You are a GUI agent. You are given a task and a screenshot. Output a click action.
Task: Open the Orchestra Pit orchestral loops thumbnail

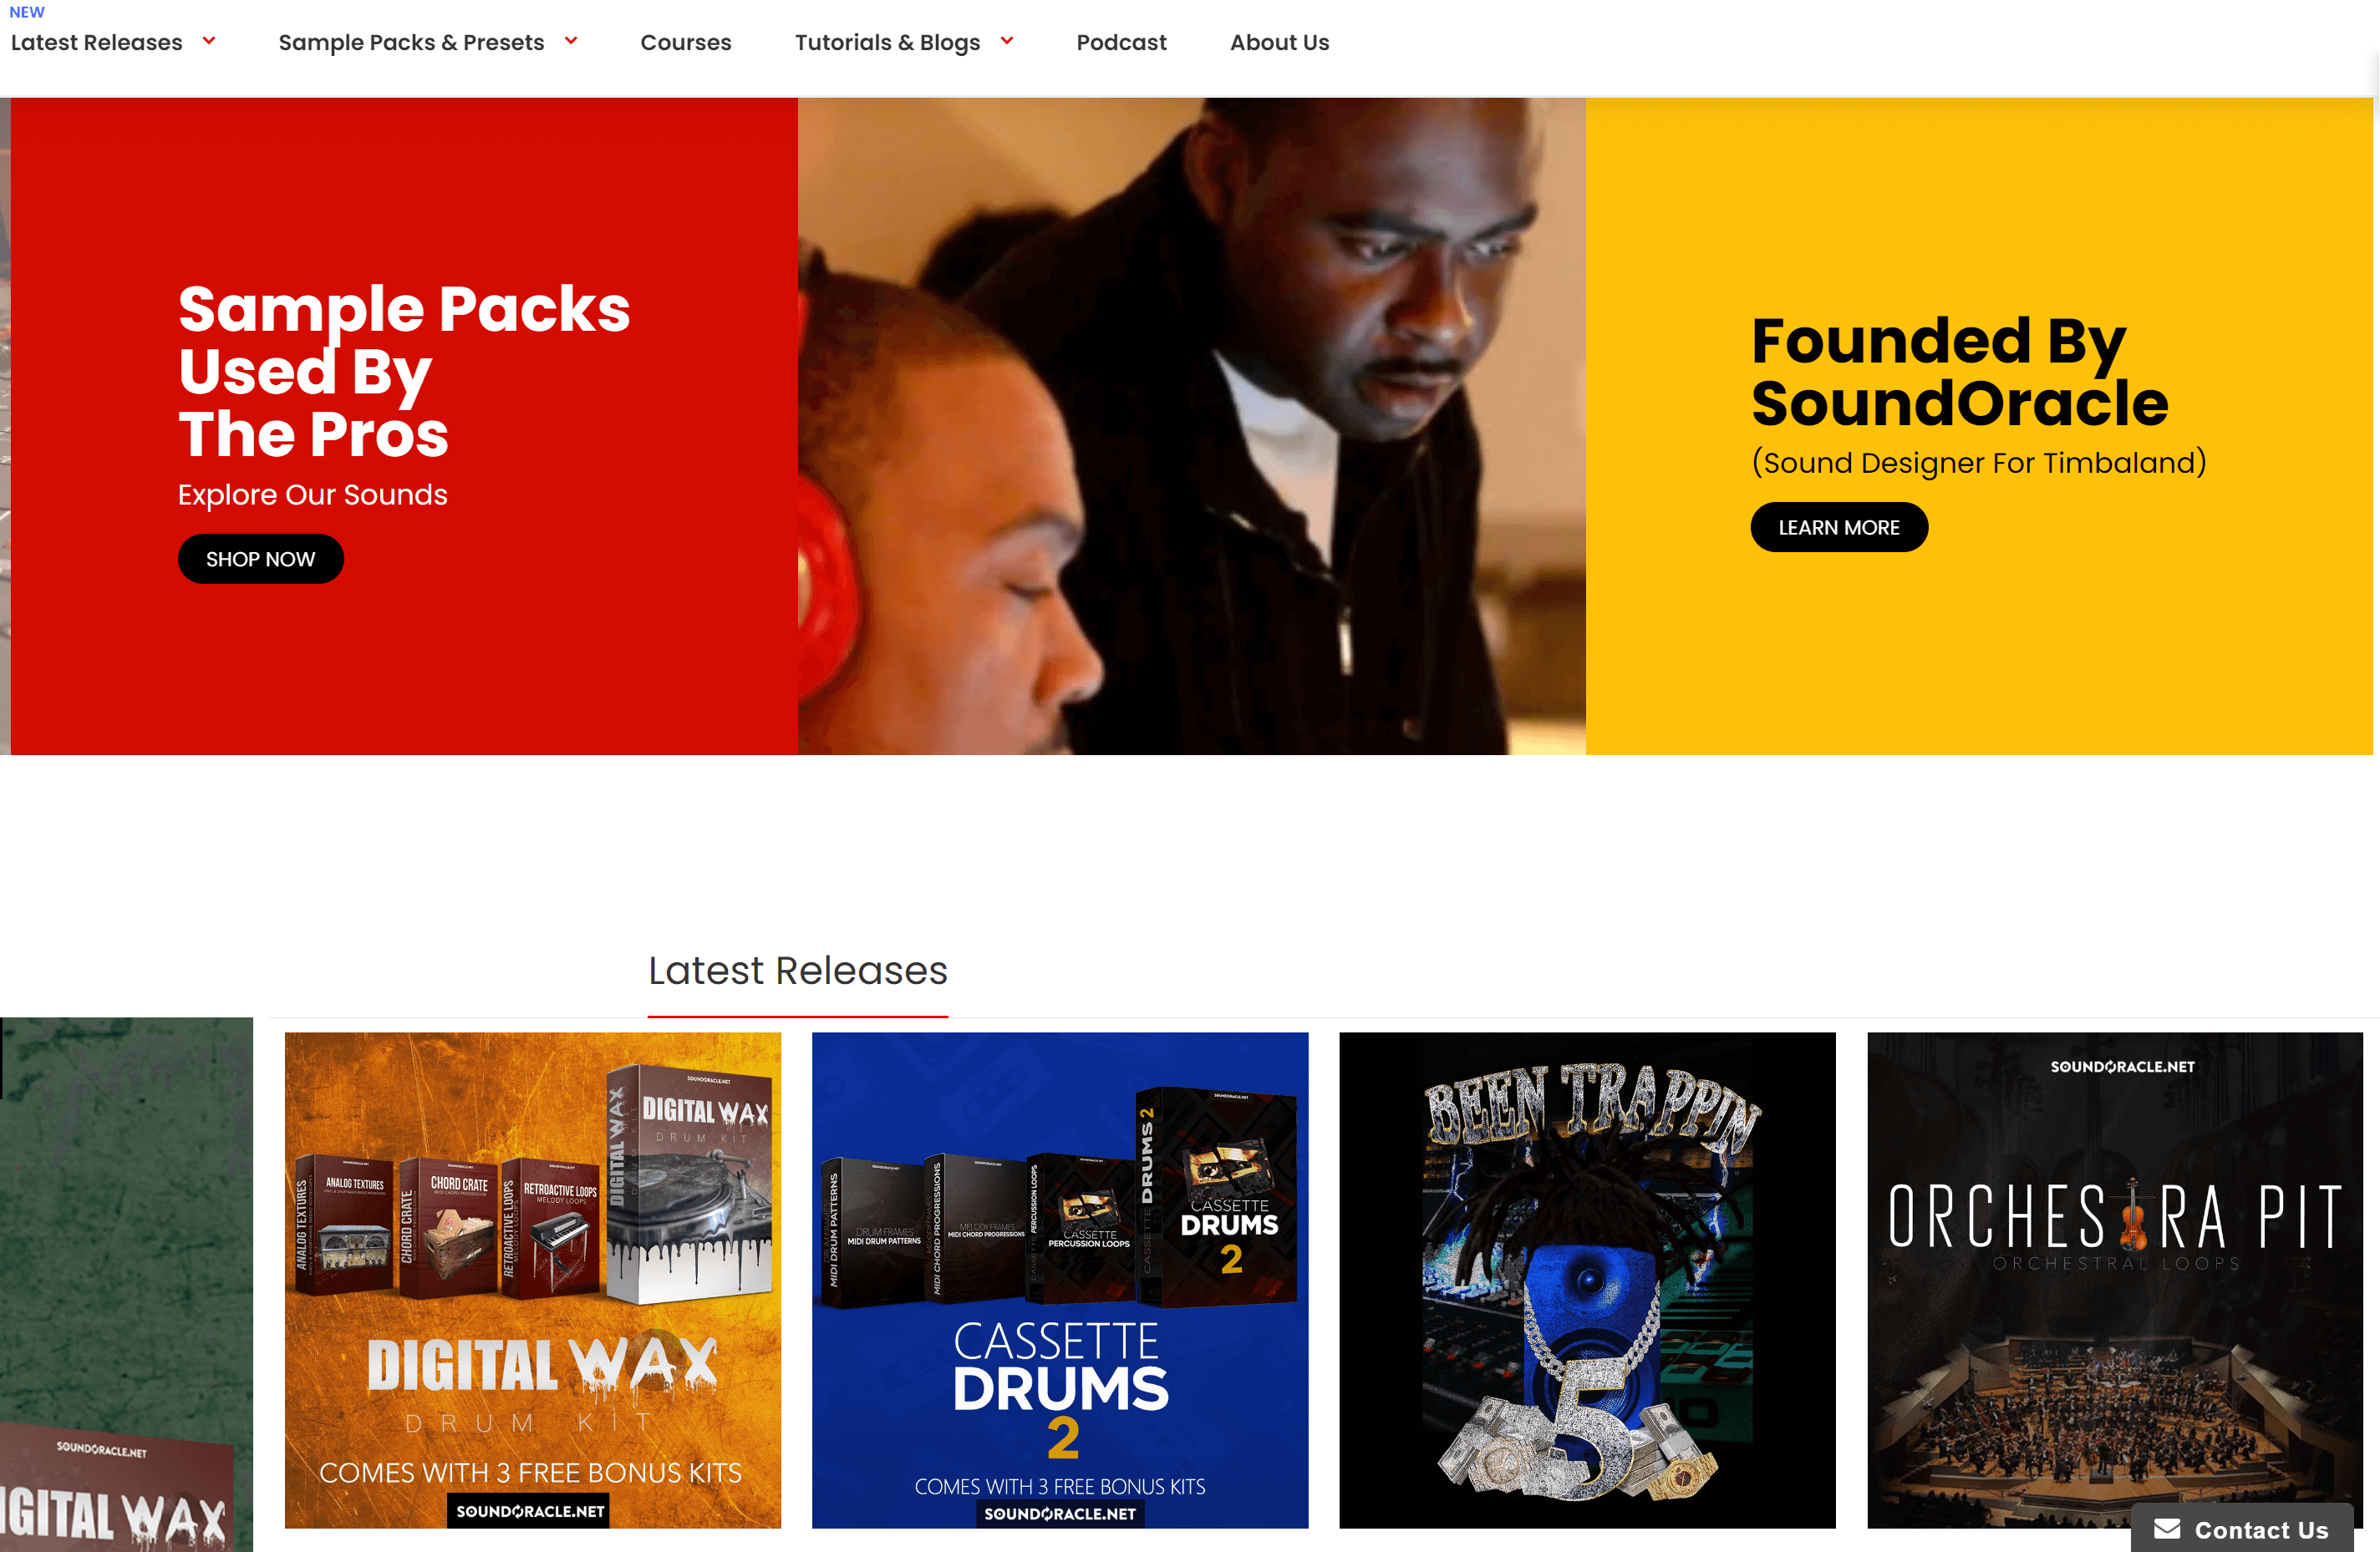[2114, 1279]
